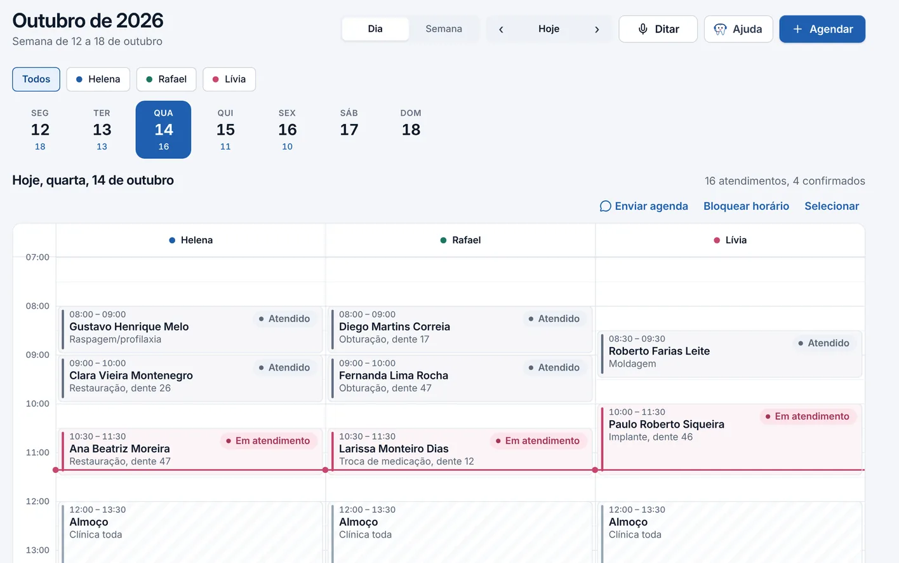The image size is (899, 563).
Task: Click the chat bubble icon beside Enviar agenda
Action: (x=605, y=206)
